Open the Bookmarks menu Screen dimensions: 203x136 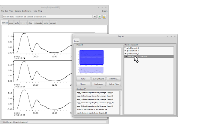click(x=27, y=11)
